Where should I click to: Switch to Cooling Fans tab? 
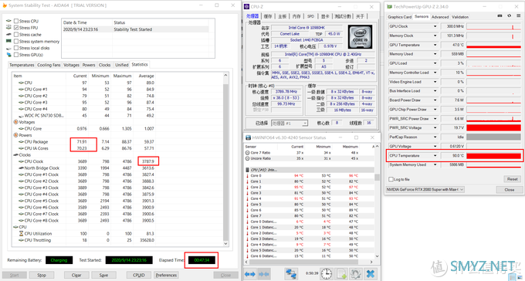pos(49,65)
